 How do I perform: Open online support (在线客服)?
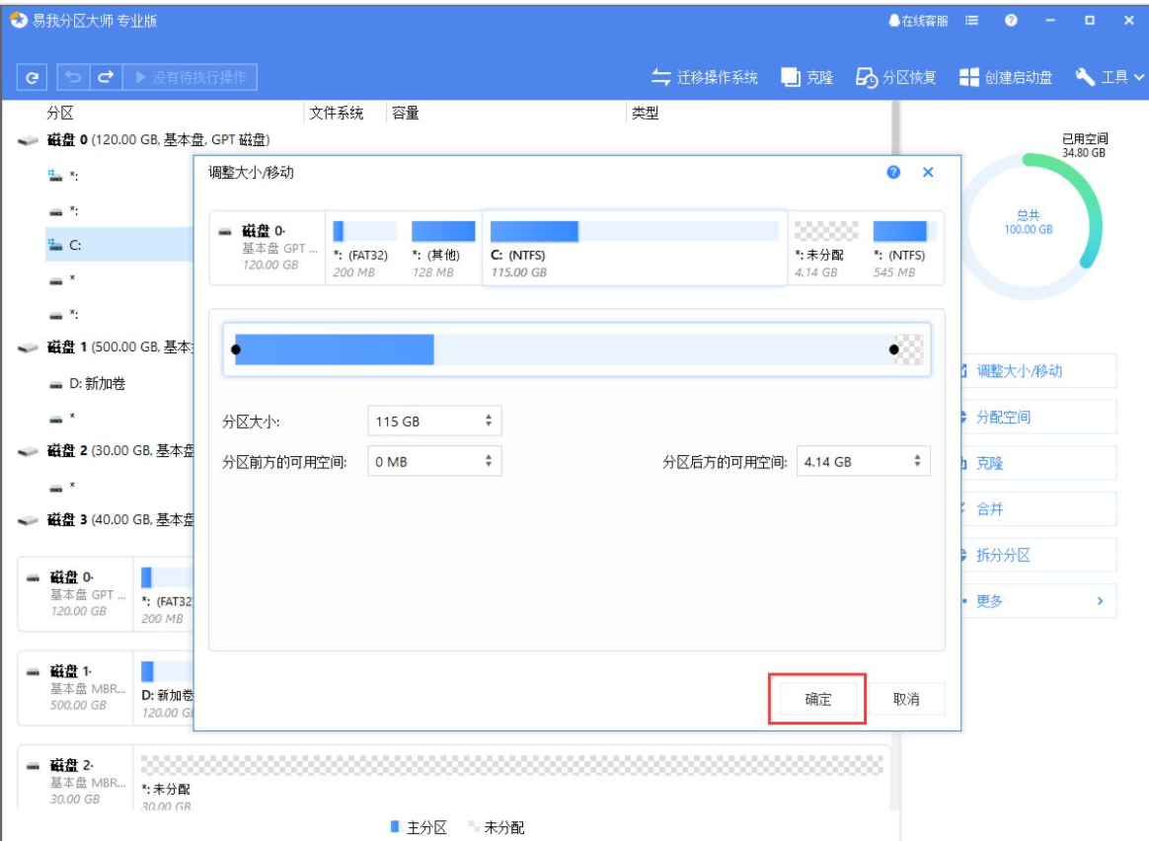pos(917,20)
